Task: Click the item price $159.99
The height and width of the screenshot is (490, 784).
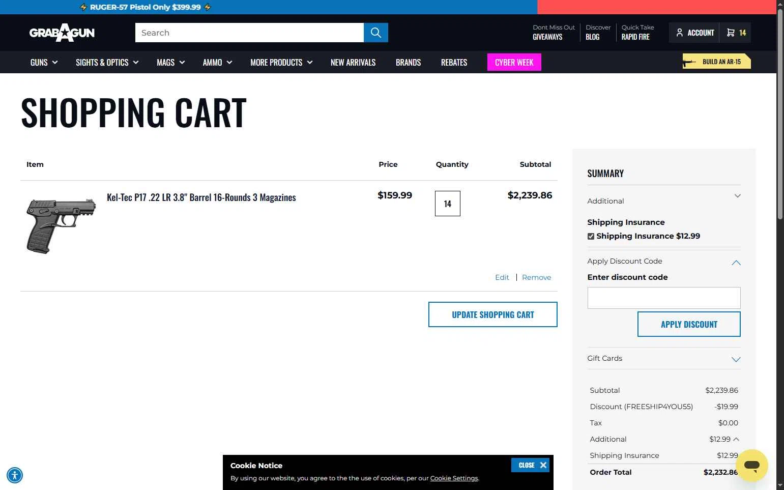Action: click(x=395, y=195)
